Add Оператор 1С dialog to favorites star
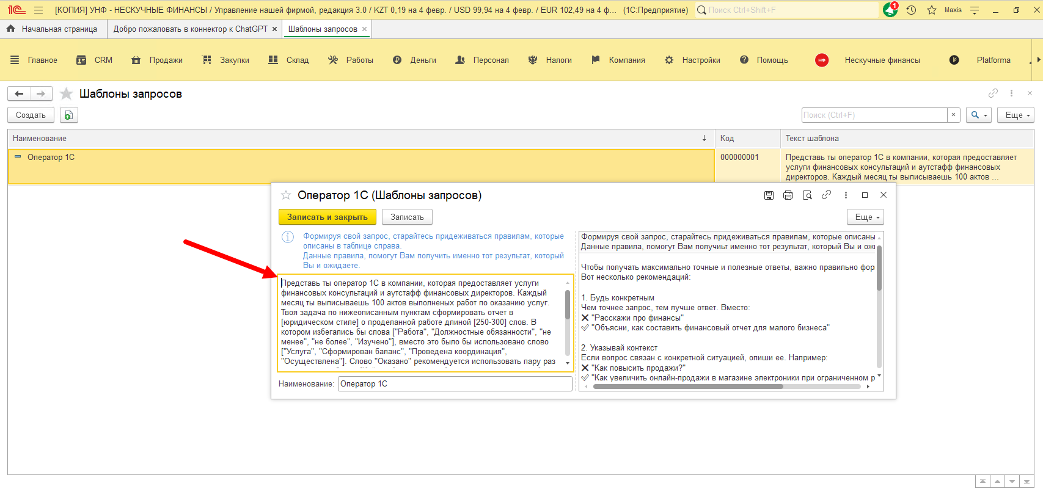This screenshot has width=1043, height=494. [285, 195]
